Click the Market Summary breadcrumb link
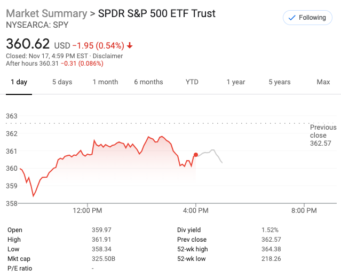 (x=46, y=13)
